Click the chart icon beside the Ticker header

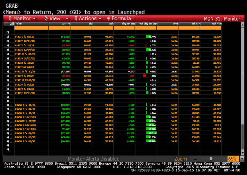[11, 24]
